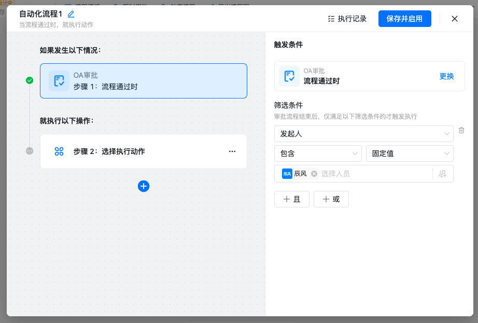Click the 保存并启用 button
Screen dimensions: 478x323
[x=404, y=19]
